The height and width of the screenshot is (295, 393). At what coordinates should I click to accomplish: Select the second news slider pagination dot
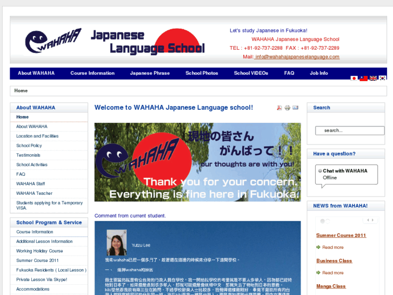(328, 221)
